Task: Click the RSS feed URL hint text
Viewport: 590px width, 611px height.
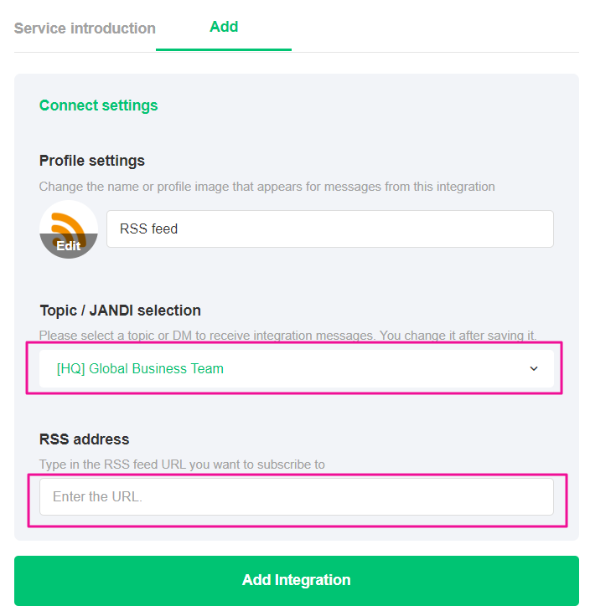Action: (x=182, y=464)
